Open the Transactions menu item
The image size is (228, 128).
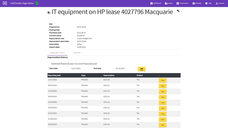coord(182,3)
